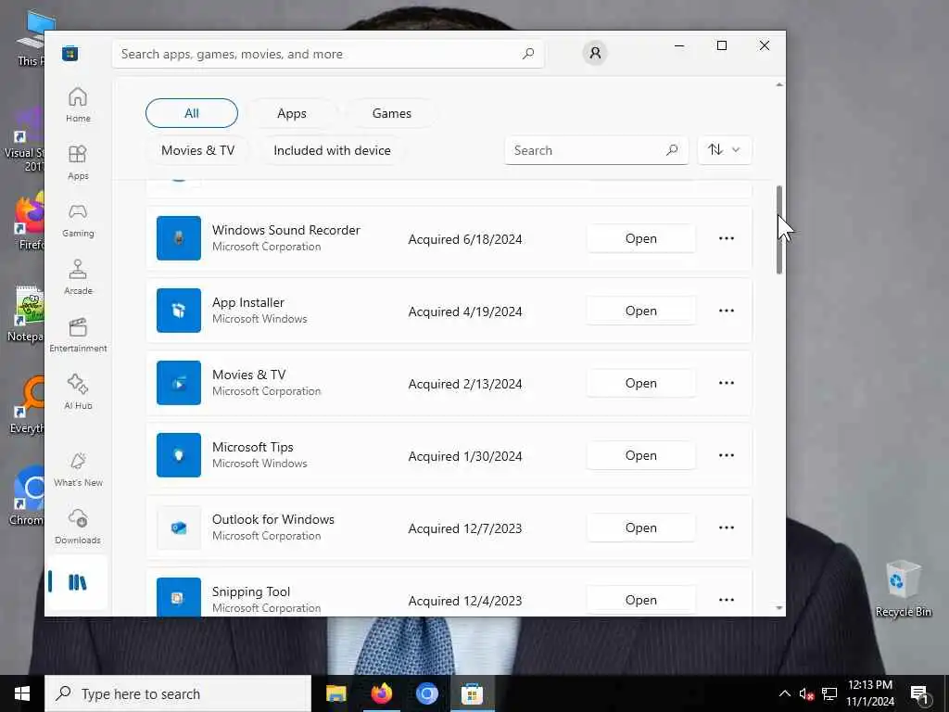Click the user profile account icon
949x712 pixels.
595,53
